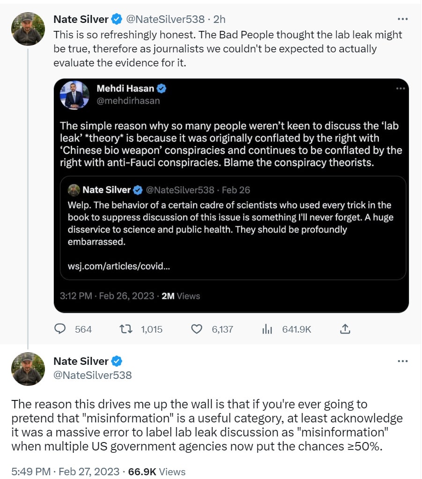Image resolution: width=422 pixels, height=479 pixels.
Task: Open Nate Silver's avatar on top tweet
Action: click(28, 29)
